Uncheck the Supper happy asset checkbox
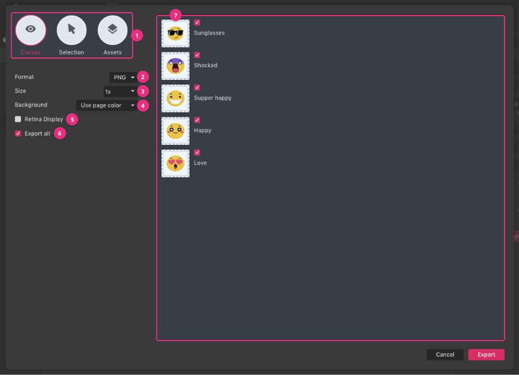The image size is (519, 375). coord(197,87)
